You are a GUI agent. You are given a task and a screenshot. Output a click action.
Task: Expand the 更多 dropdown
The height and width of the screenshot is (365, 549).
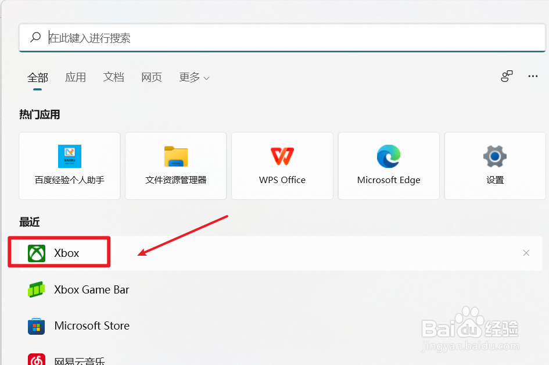coord(194,77)
